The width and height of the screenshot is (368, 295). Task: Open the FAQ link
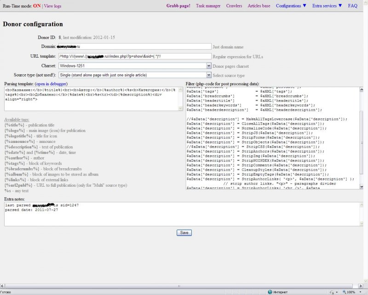(x=352, y=6)
